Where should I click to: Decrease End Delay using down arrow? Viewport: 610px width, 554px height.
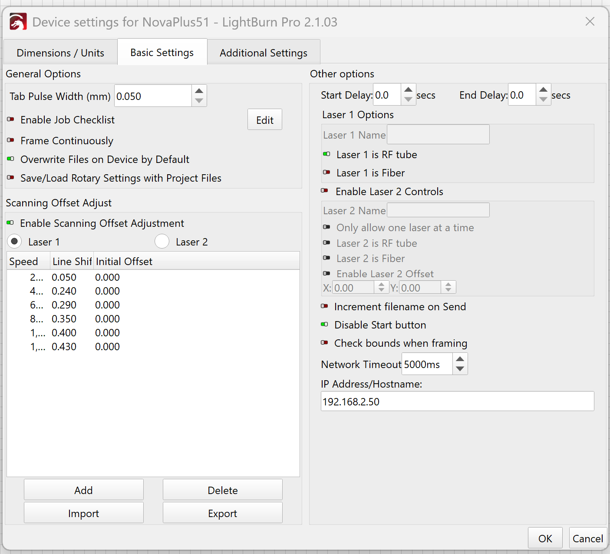543,100
